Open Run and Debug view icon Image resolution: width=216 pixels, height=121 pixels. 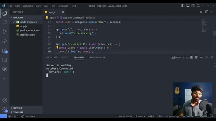pos(5,41)
